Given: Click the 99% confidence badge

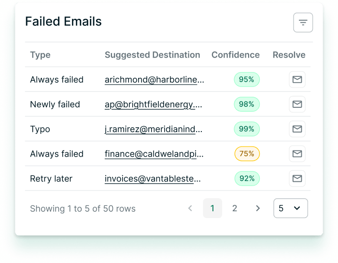Looking at the screenshot, I should coord(247,129).
